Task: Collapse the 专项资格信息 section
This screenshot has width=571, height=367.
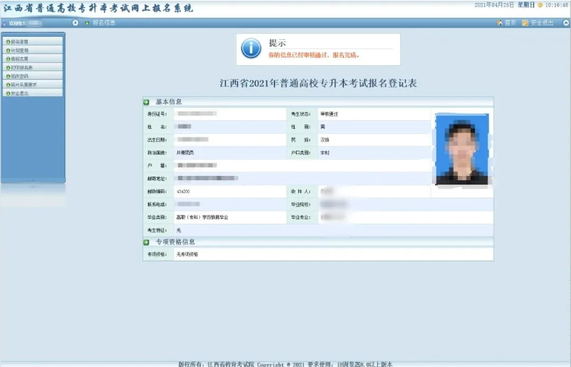Action: point(146,242)
